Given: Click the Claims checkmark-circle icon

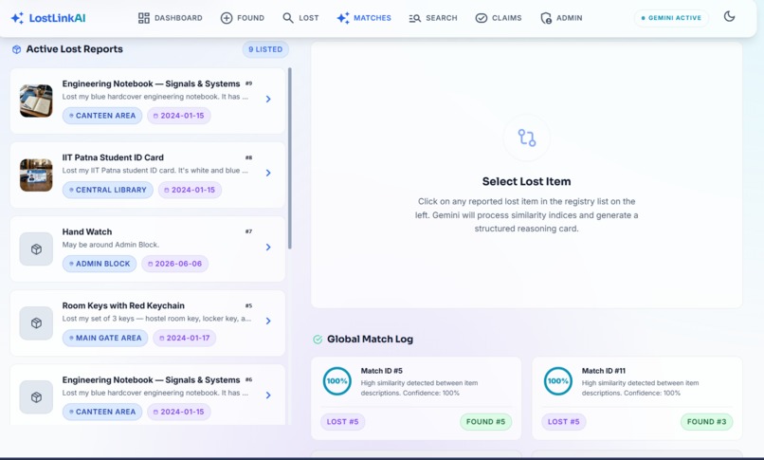Looking at the screenshot, I should pos(481,18).
